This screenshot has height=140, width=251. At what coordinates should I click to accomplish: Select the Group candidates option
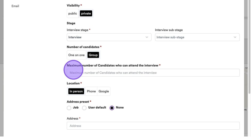pyautogui.click(x=93, y=55)
